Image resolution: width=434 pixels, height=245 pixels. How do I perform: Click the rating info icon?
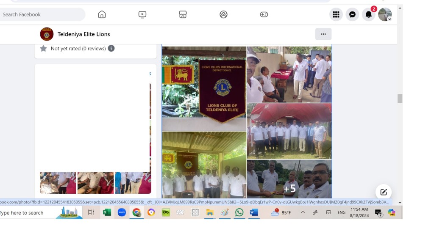(111, 48)
